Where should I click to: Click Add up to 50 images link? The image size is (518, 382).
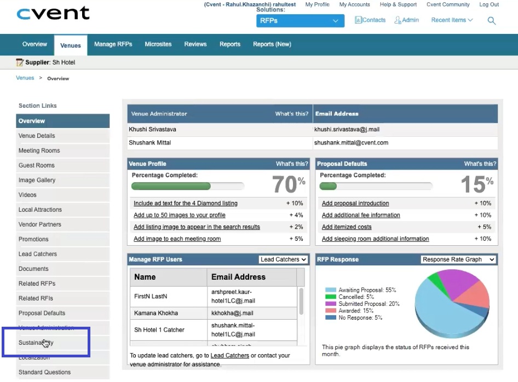coord(179,215)
